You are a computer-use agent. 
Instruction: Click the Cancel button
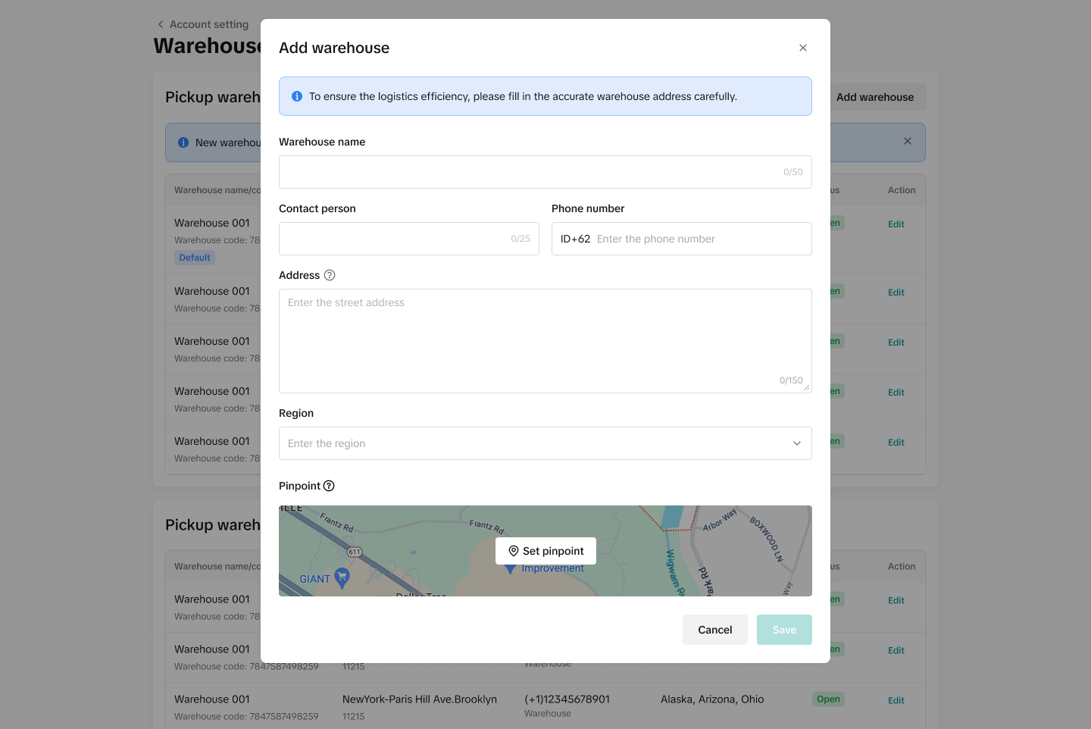click(714, 630)
